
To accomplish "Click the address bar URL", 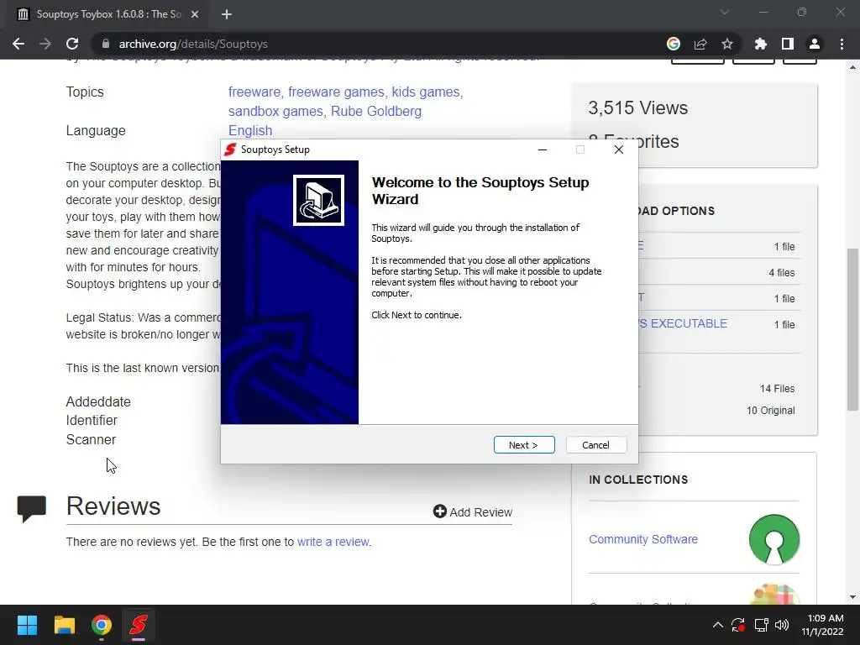I will click(x=193, y=44).
